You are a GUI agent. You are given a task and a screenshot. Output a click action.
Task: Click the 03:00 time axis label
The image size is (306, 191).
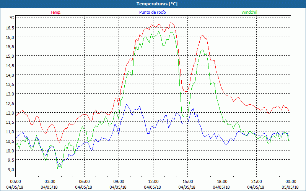(x=50, y=182)
